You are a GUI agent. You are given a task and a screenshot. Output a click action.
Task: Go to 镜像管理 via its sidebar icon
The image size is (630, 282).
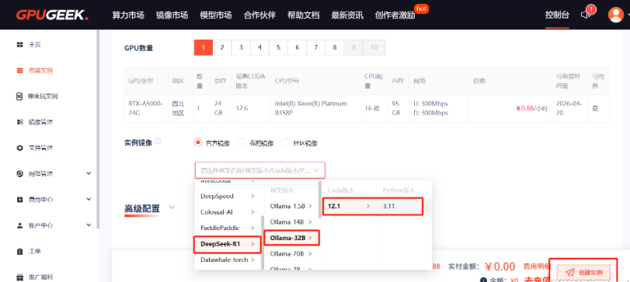pos(19,122)
